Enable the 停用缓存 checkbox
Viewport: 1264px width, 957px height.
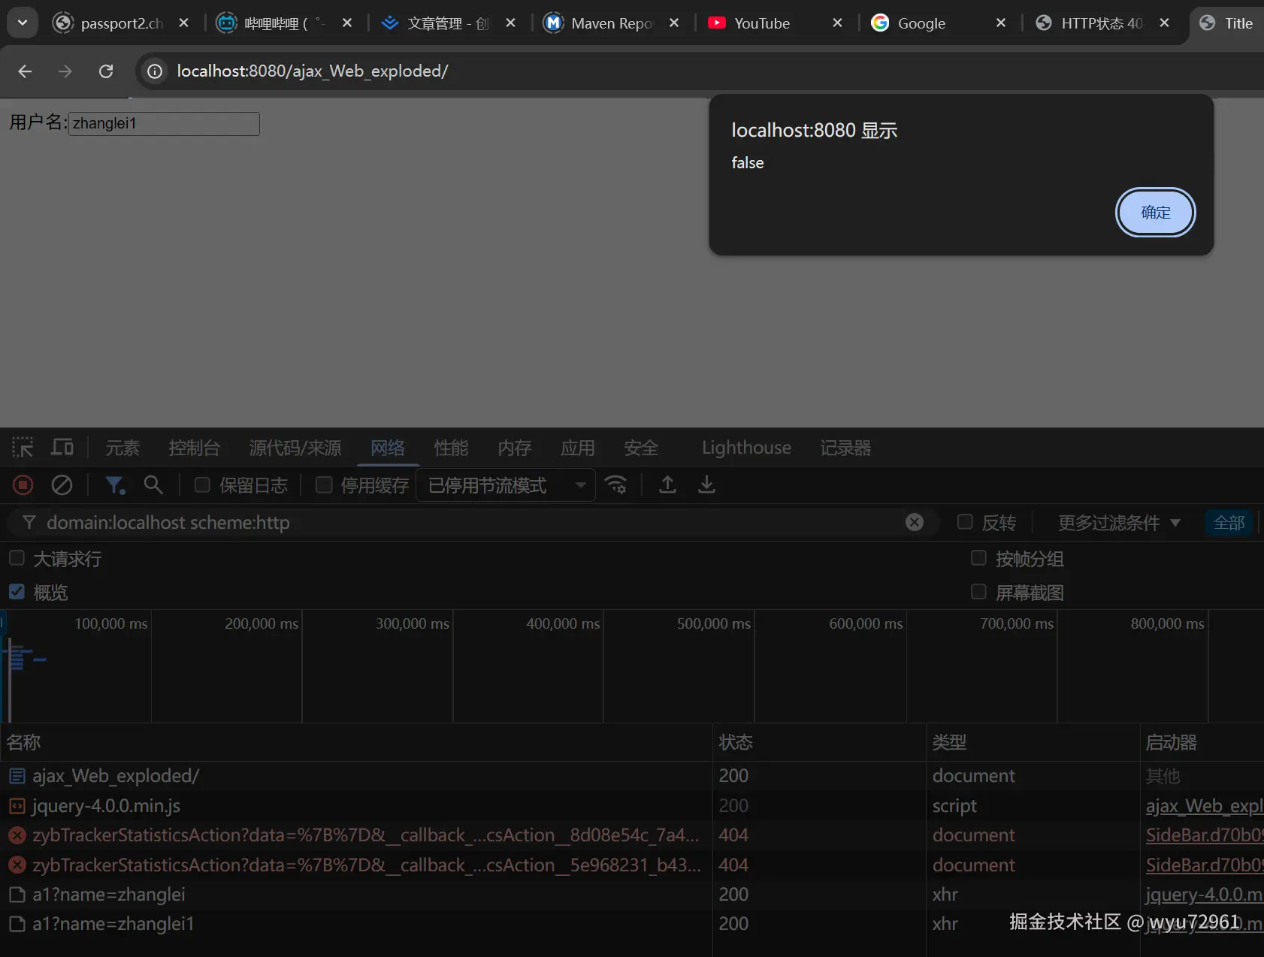(x=324, y=485)
